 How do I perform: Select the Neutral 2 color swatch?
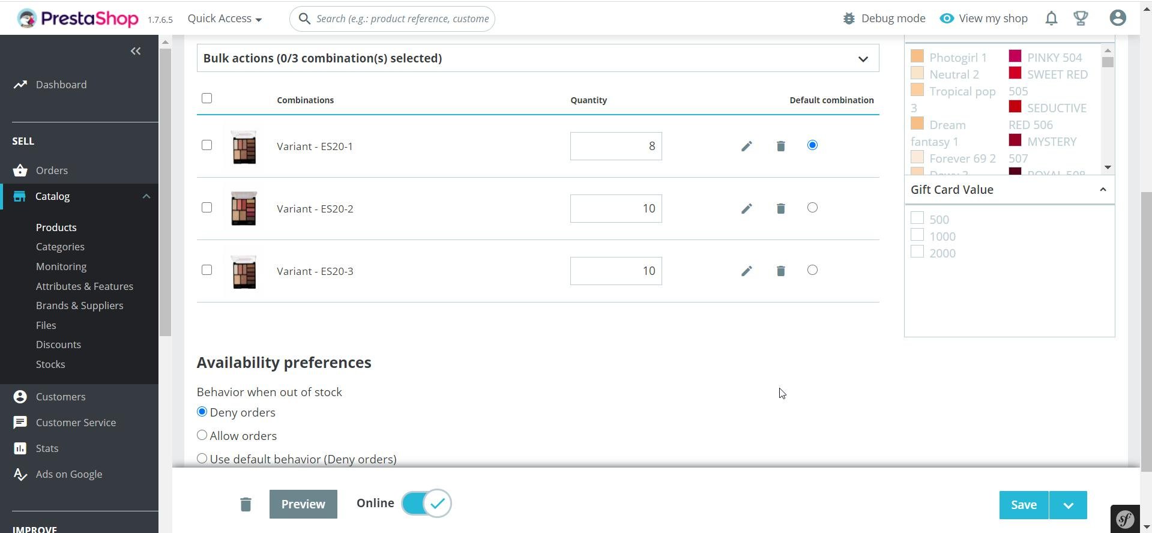coord(917,73)
